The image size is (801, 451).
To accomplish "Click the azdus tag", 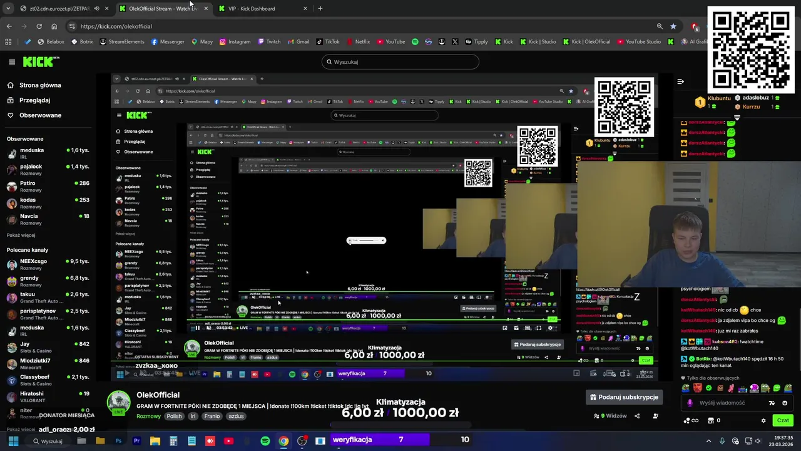I will (236, 416).
